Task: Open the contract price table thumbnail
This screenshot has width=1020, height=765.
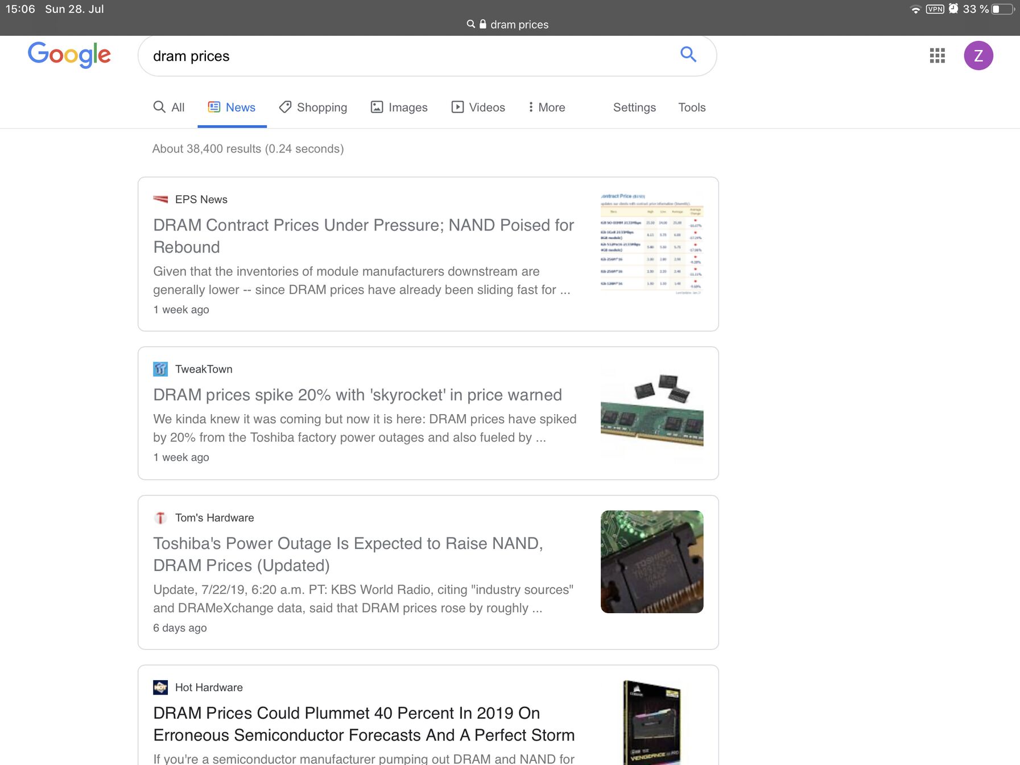Action: [x=652, y=243]
